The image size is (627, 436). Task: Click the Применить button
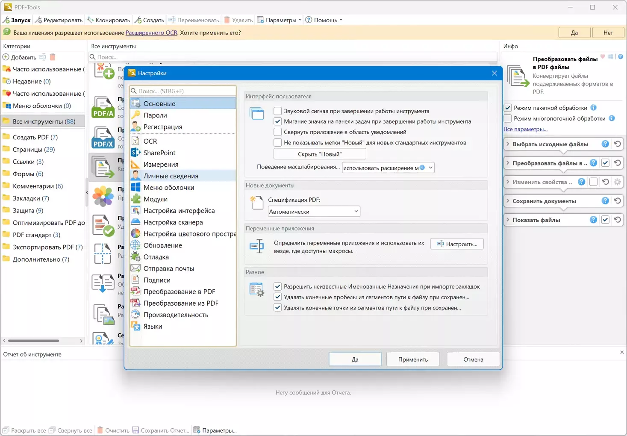[x=412, y=359]
